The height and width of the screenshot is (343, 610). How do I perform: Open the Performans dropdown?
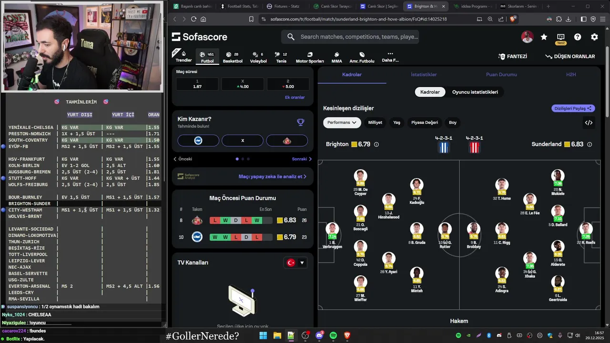342,122
